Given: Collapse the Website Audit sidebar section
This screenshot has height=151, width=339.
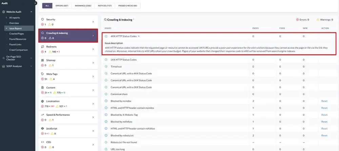Looking at the screenshot, I should [x=31, y=12].
